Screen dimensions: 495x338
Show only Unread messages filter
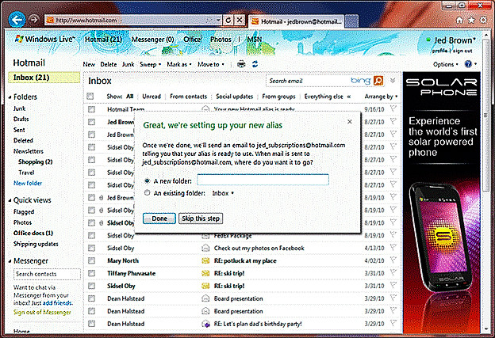(x=152, y=97)
